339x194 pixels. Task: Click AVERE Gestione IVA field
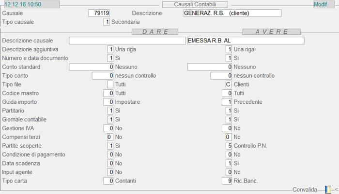227,128
